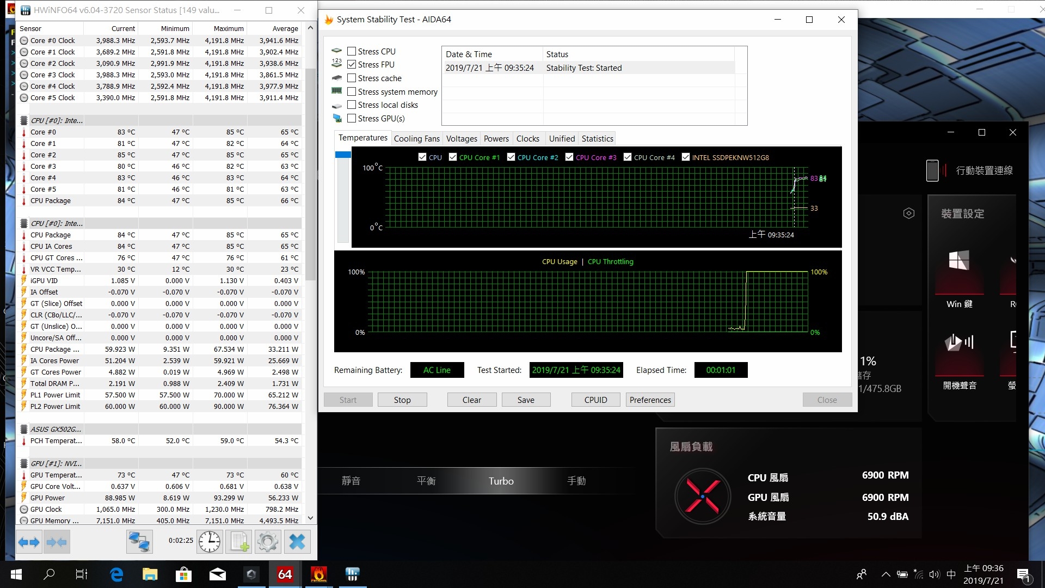Click HWiNFO scrollbar down arrow
Image resolution: width=1045 pixels, height=588 pixels.
pos(310,518)
